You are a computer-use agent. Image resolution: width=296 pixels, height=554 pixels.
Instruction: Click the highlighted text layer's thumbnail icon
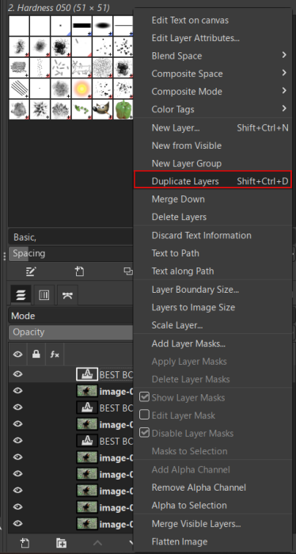(x=87, y=374)
